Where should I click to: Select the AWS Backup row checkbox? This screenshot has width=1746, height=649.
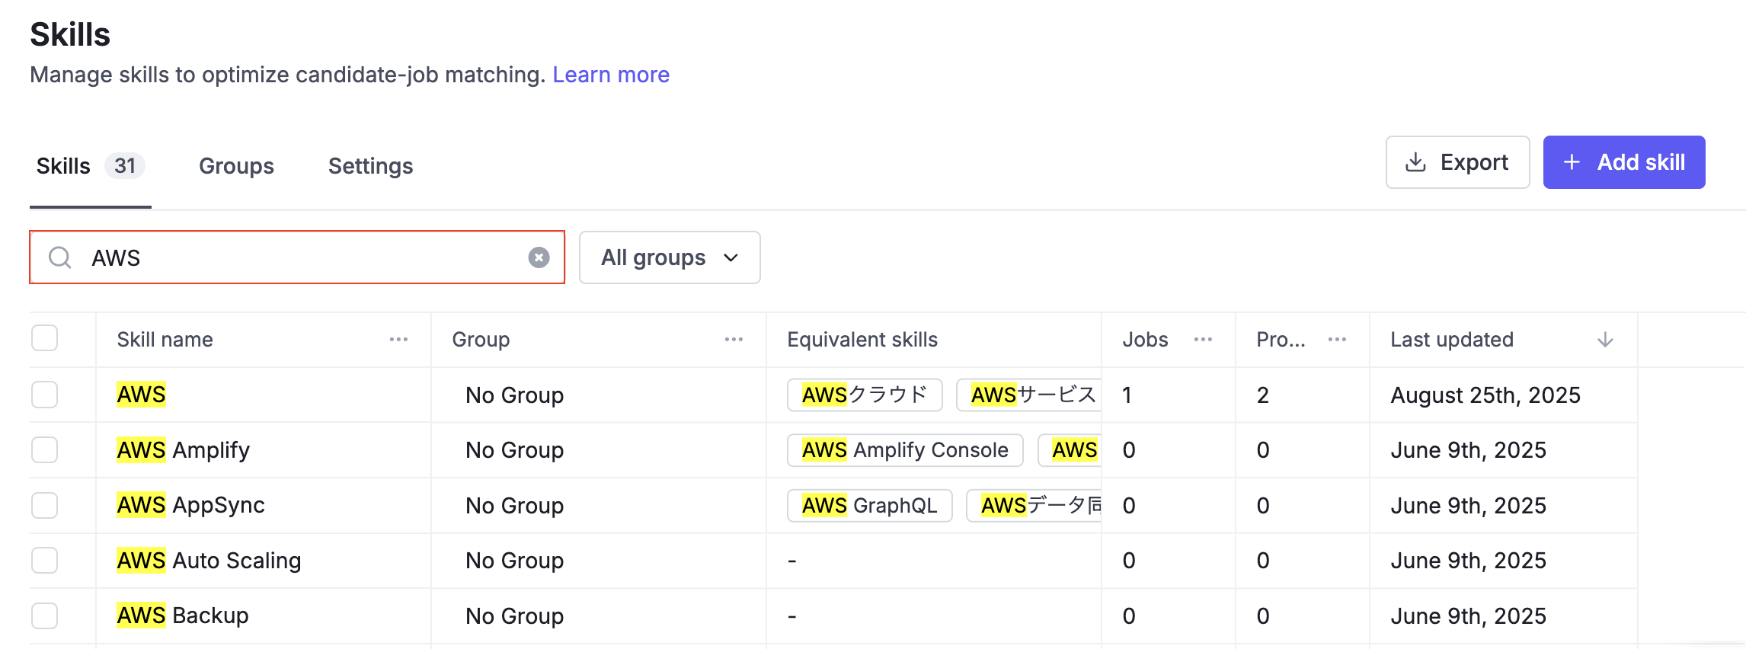(45, 615)
